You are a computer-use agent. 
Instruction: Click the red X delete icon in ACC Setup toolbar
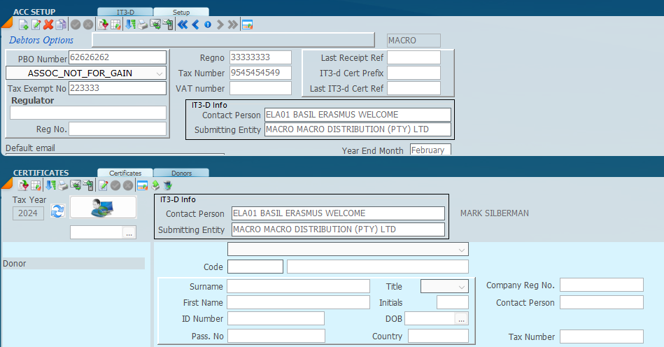tap(48, 24)
